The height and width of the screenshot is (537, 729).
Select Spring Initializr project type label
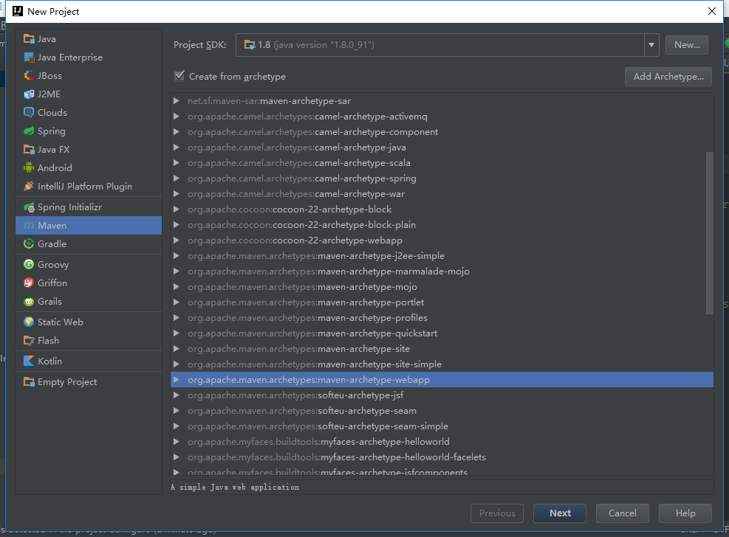pos(69,207)
